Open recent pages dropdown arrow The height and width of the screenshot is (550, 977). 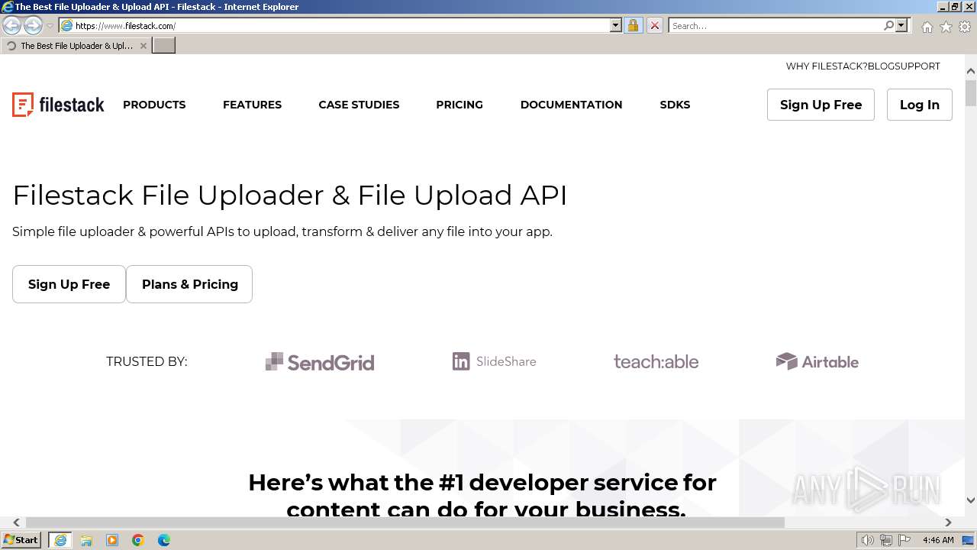[50, 26]
